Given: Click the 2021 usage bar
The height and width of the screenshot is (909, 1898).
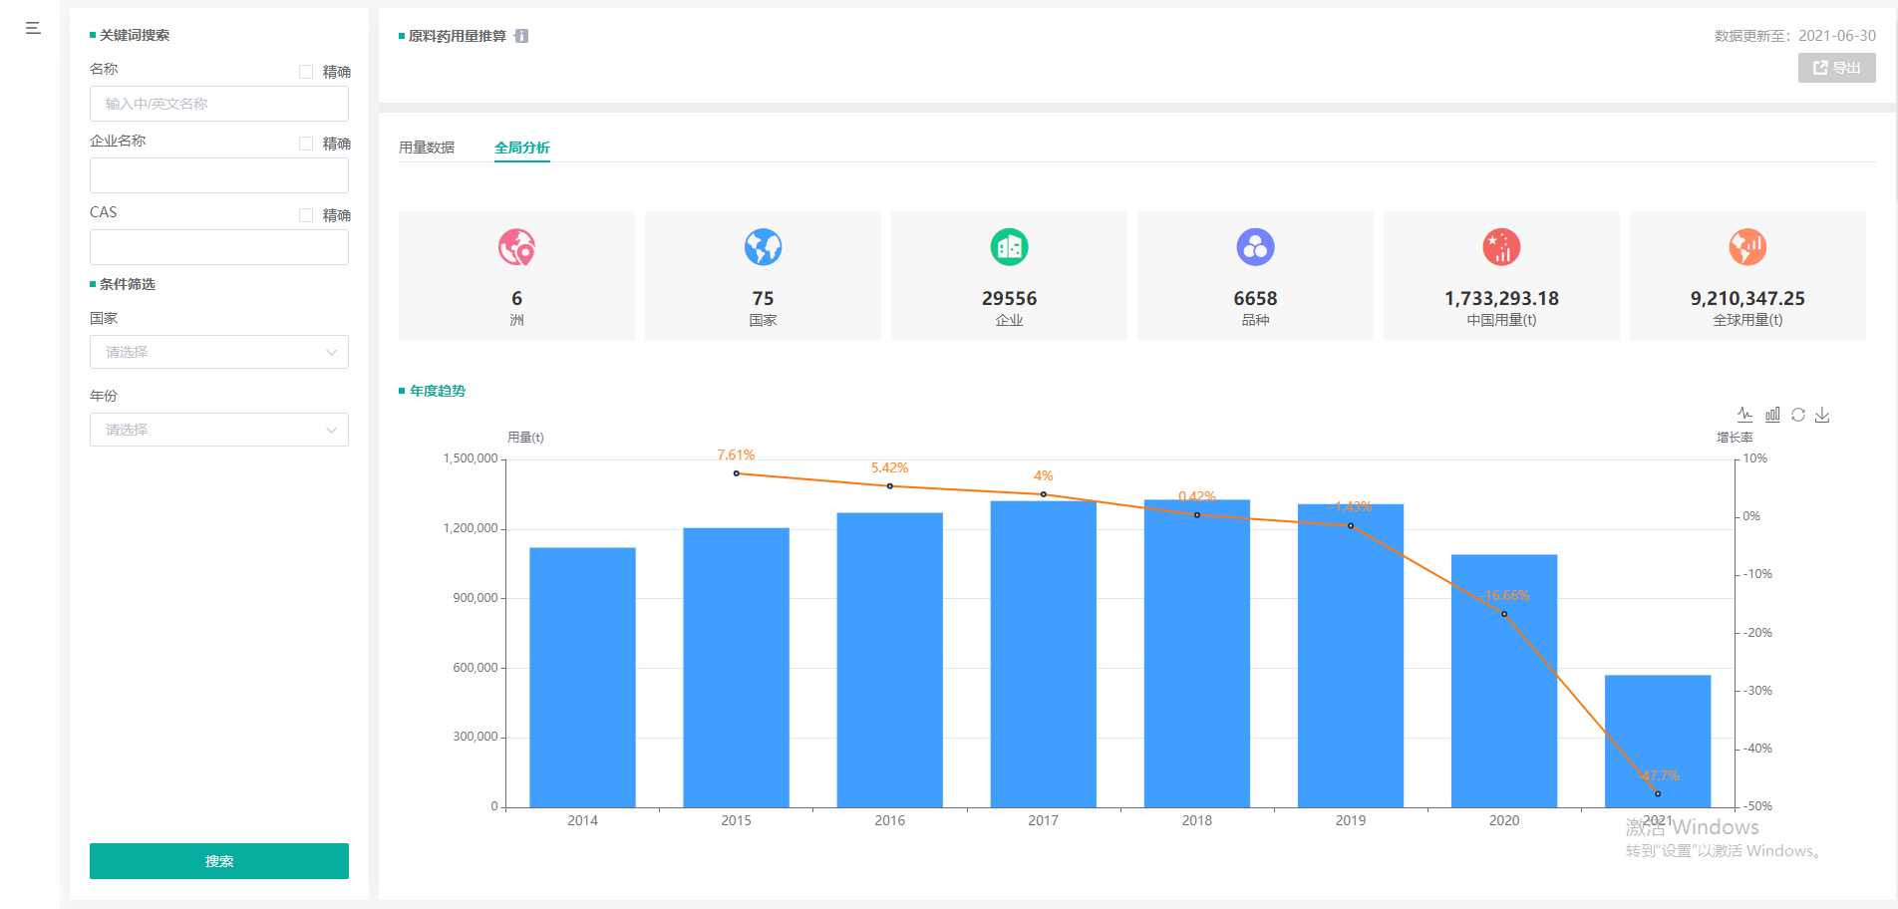Looking at the screenshot, I should [1658, 742].
